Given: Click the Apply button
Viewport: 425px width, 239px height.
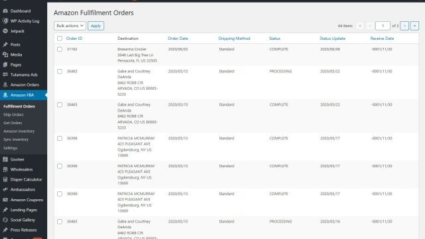Looking at the screenshot, I should pyautogui.click(x=96, y=26).
